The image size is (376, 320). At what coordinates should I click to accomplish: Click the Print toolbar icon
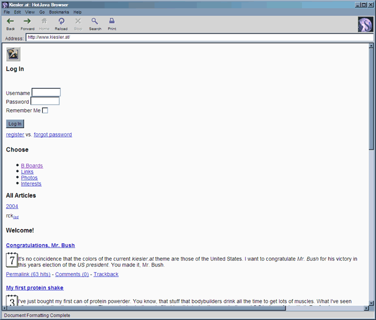[x=112, y=21]
